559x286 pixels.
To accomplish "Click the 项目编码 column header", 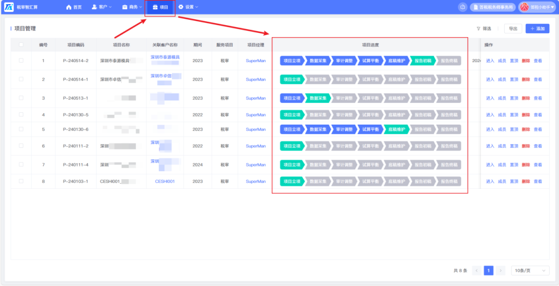I will coord(76,45).
